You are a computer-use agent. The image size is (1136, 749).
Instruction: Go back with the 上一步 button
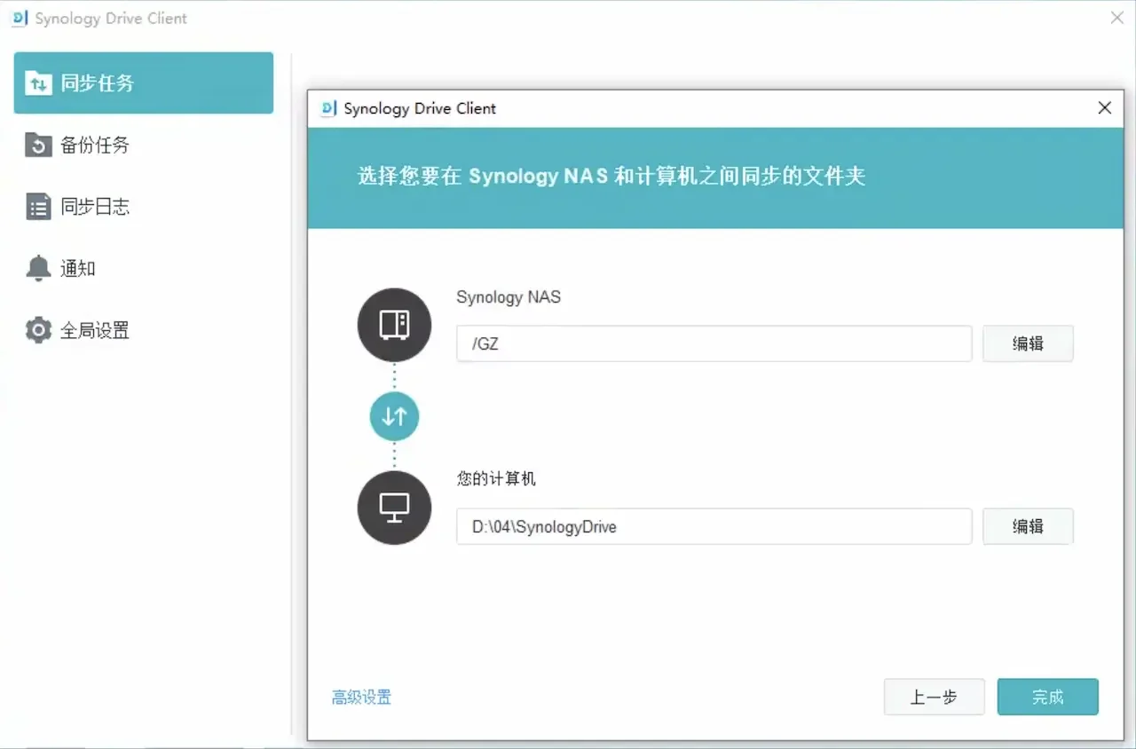click(934, 697)
